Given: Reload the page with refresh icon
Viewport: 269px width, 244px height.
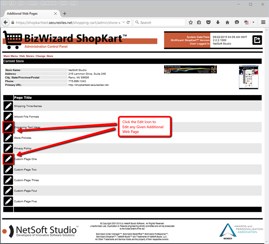Looking at the screenshot, I should pos(128,22).
